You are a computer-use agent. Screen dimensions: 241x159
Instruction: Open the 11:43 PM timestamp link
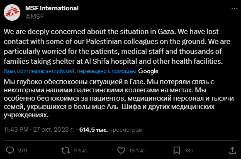(16, 130)
